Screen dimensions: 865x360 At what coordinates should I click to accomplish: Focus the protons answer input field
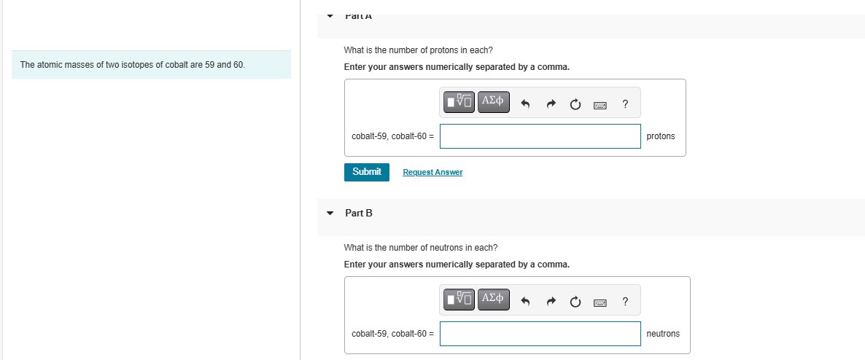pos(540,136)
